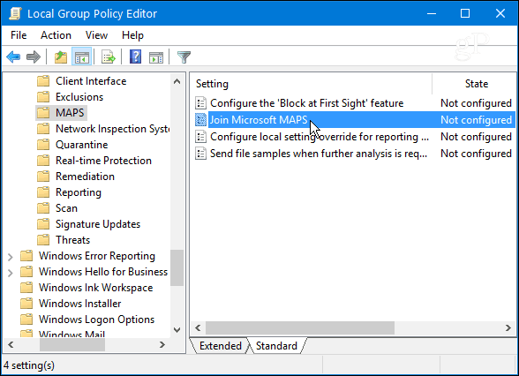This screenshot has height=376, width=519.
Task: Switch to the Standard tab
Action: pos(277,346)
